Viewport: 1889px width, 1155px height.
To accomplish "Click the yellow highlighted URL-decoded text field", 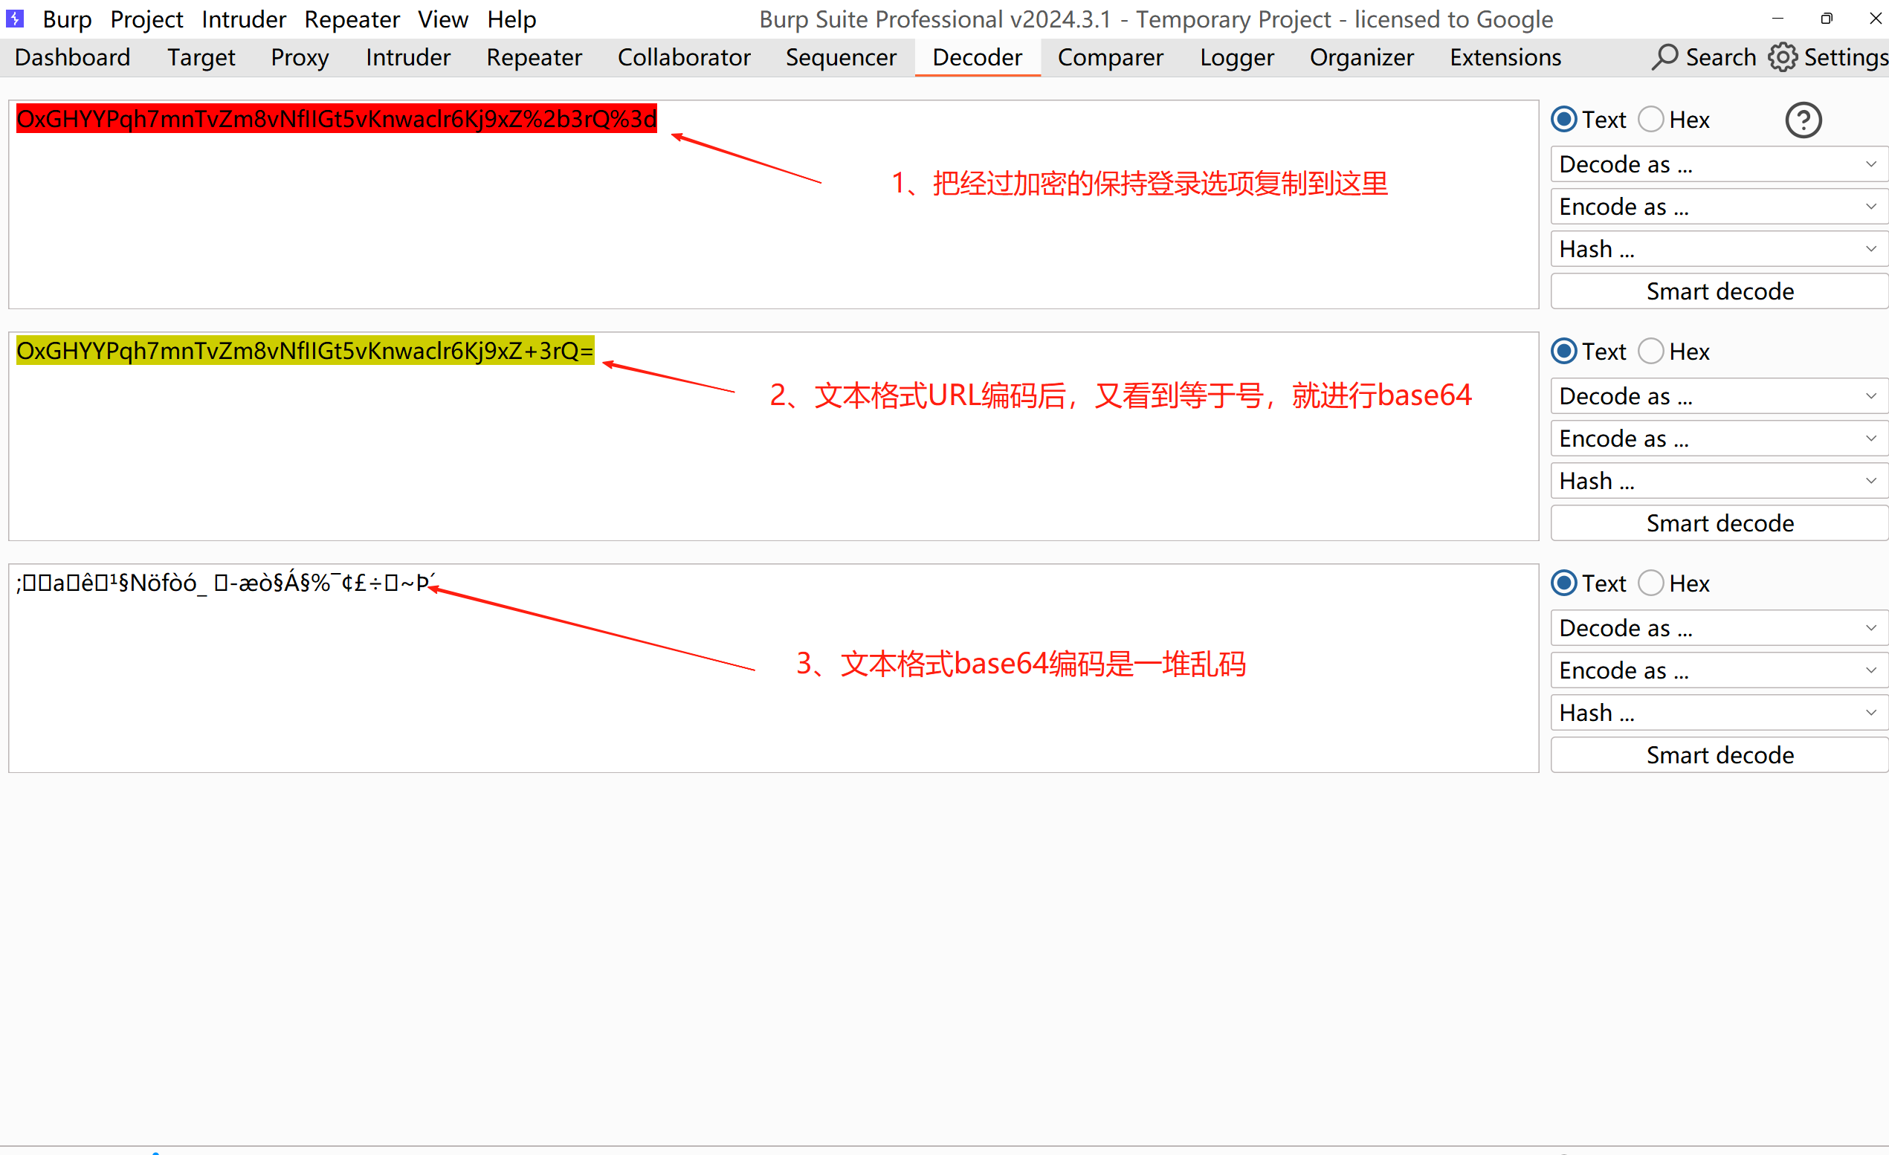I will (304, 351).
